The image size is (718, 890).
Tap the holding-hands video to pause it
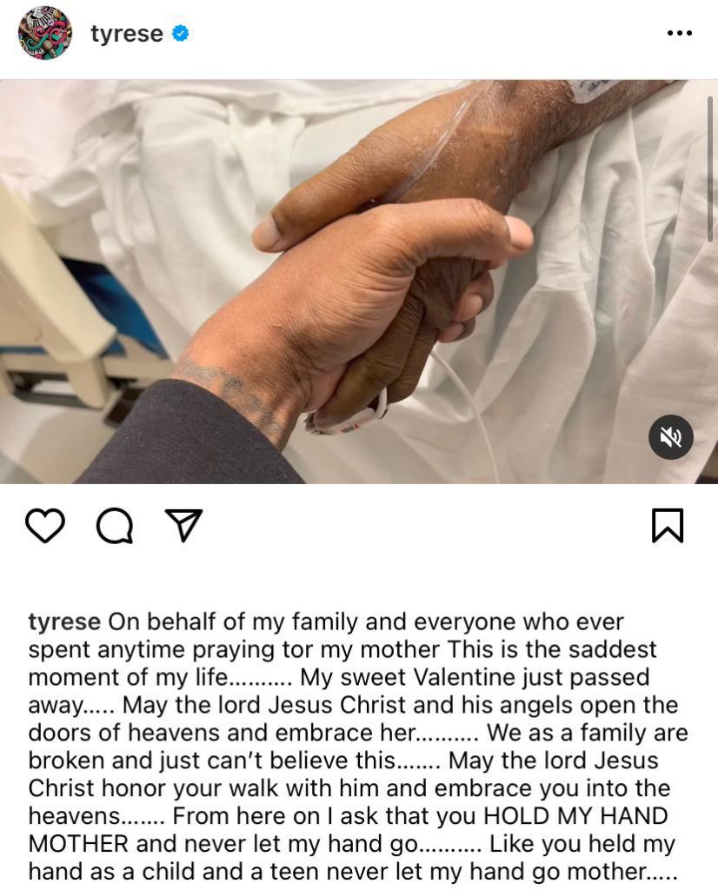(x=359, y=282)
